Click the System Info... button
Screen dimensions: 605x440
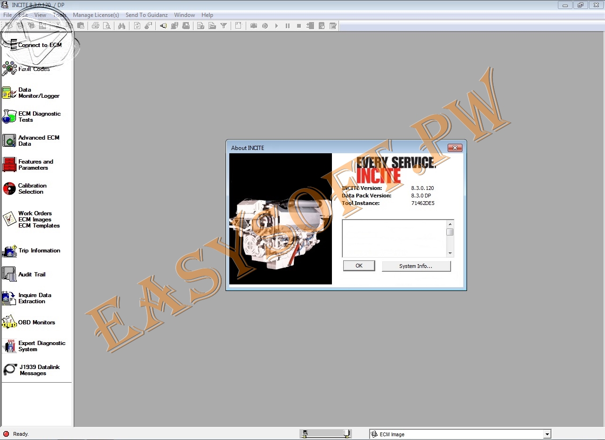[x=416, y=266]
